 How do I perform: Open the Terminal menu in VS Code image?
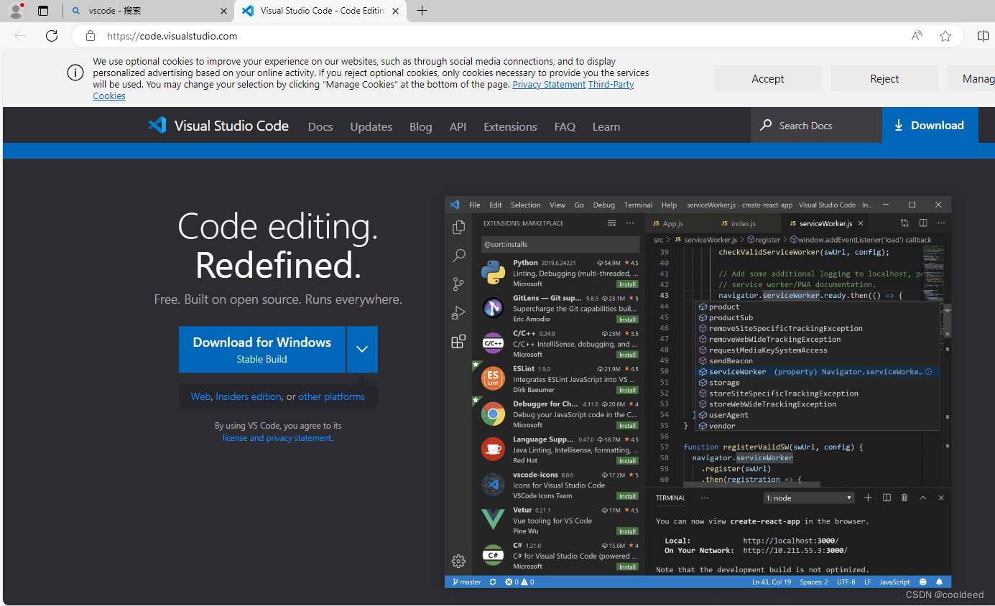click(x=638, y=205)
